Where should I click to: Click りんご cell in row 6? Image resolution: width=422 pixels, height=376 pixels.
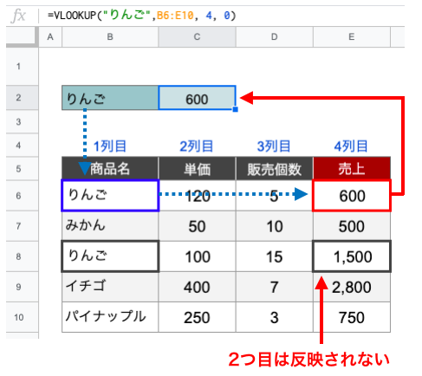(x=110, y=196)
